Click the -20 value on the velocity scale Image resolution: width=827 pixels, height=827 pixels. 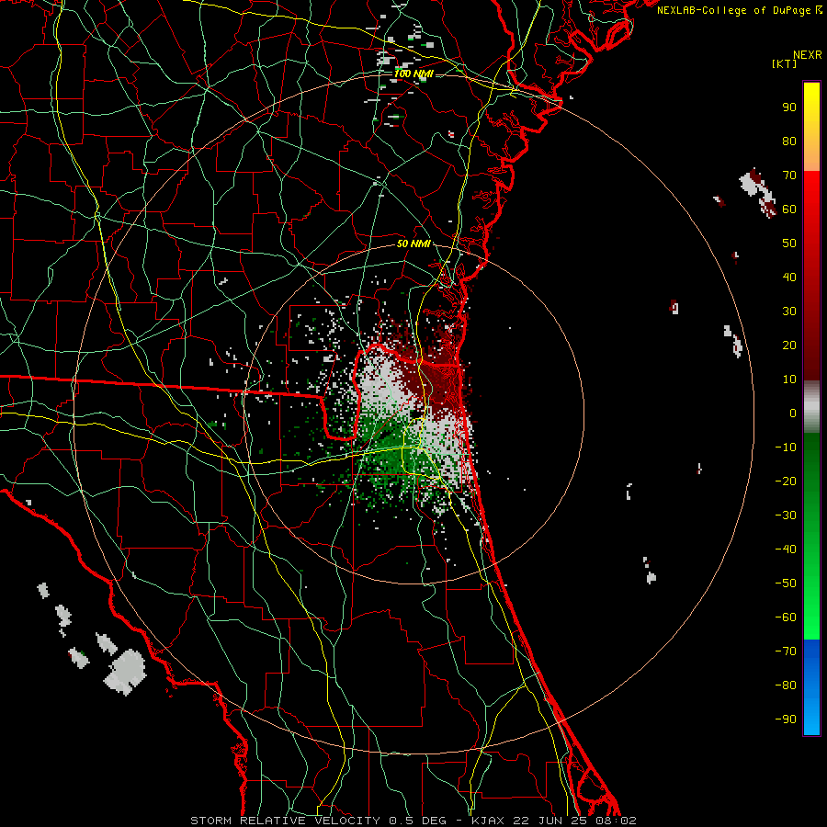[x=786, y=481]
